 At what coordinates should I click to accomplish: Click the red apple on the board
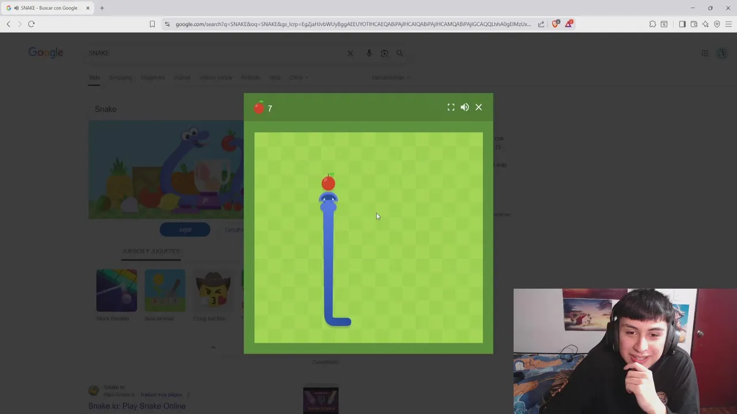[x=328, y=182]
